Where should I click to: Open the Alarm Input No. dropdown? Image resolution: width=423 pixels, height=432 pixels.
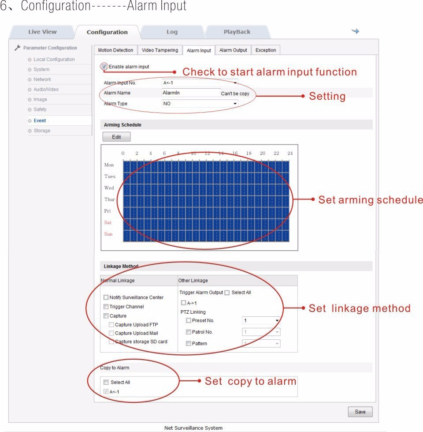pyautogui.click(x=200, y=83)
